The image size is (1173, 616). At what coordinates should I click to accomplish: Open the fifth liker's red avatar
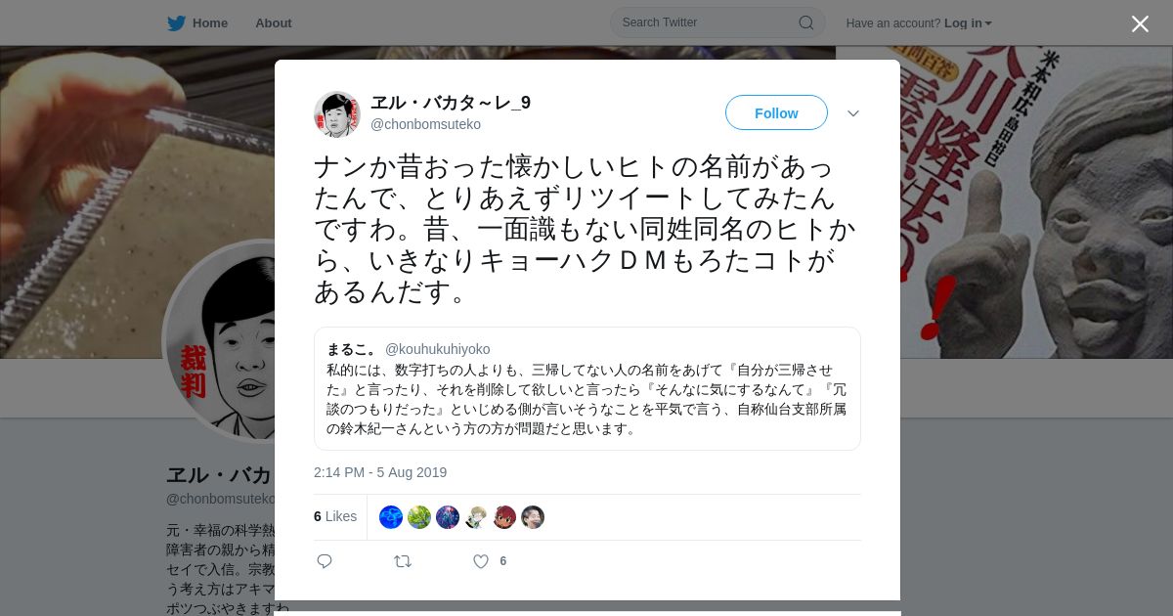coord(504,517)
